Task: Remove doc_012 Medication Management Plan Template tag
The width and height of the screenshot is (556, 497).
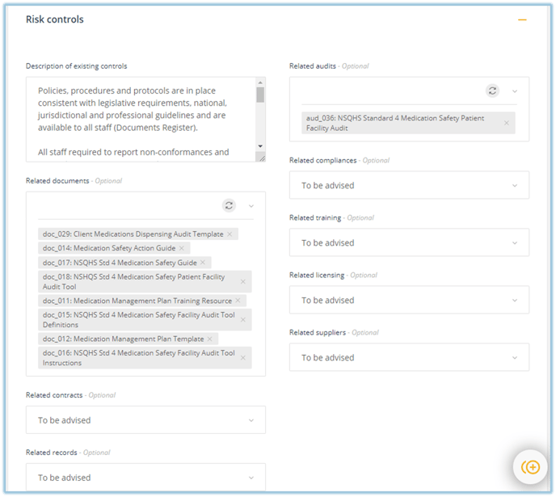Action: (210, 339)
